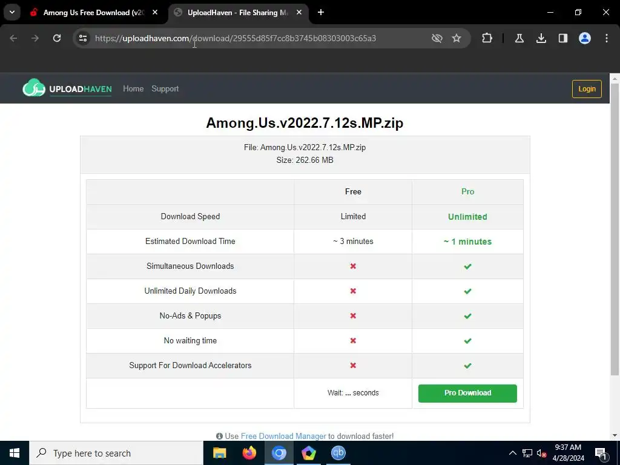This screenshot has height=465, width=620.
Task: Click the red X for No waiting time
Action: 353,340
